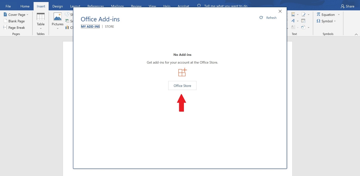Open the Review ribbon tab
The image size is (360, 176).
(136, 6)
